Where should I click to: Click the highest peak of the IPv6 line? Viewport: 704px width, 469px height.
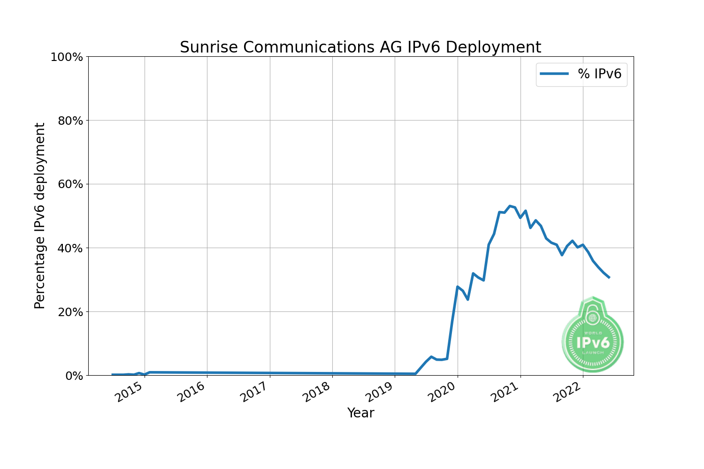pyautogui.click(x=510, y=206)
